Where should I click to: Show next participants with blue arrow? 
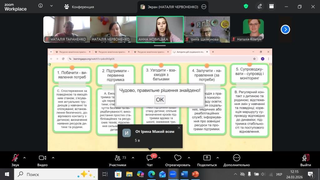click(285, 29)
